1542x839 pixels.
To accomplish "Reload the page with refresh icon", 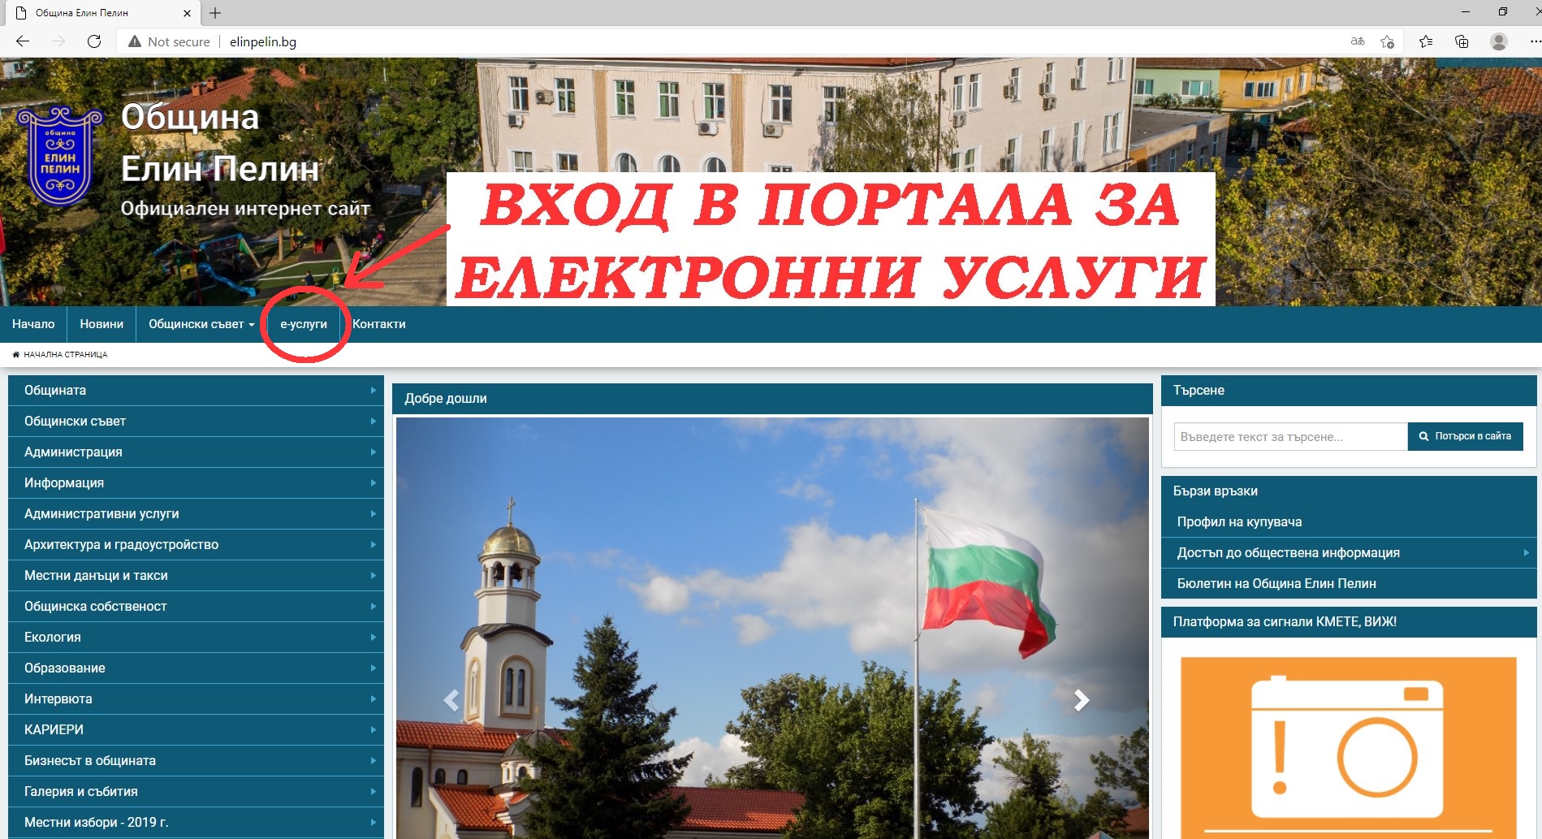I will (x=94, y=41).
